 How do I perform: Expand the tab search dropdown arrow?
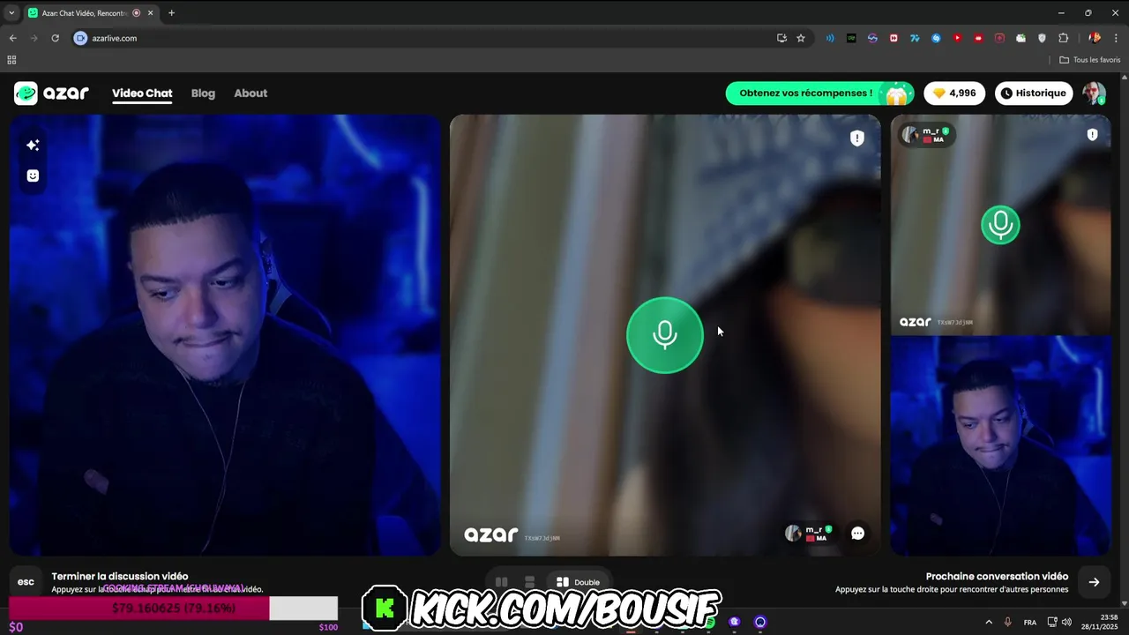11,13
